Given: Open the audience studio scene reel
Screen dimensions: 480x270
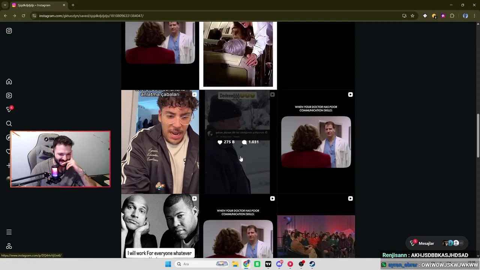Looking at the screenshot, I should click(316, 226).
